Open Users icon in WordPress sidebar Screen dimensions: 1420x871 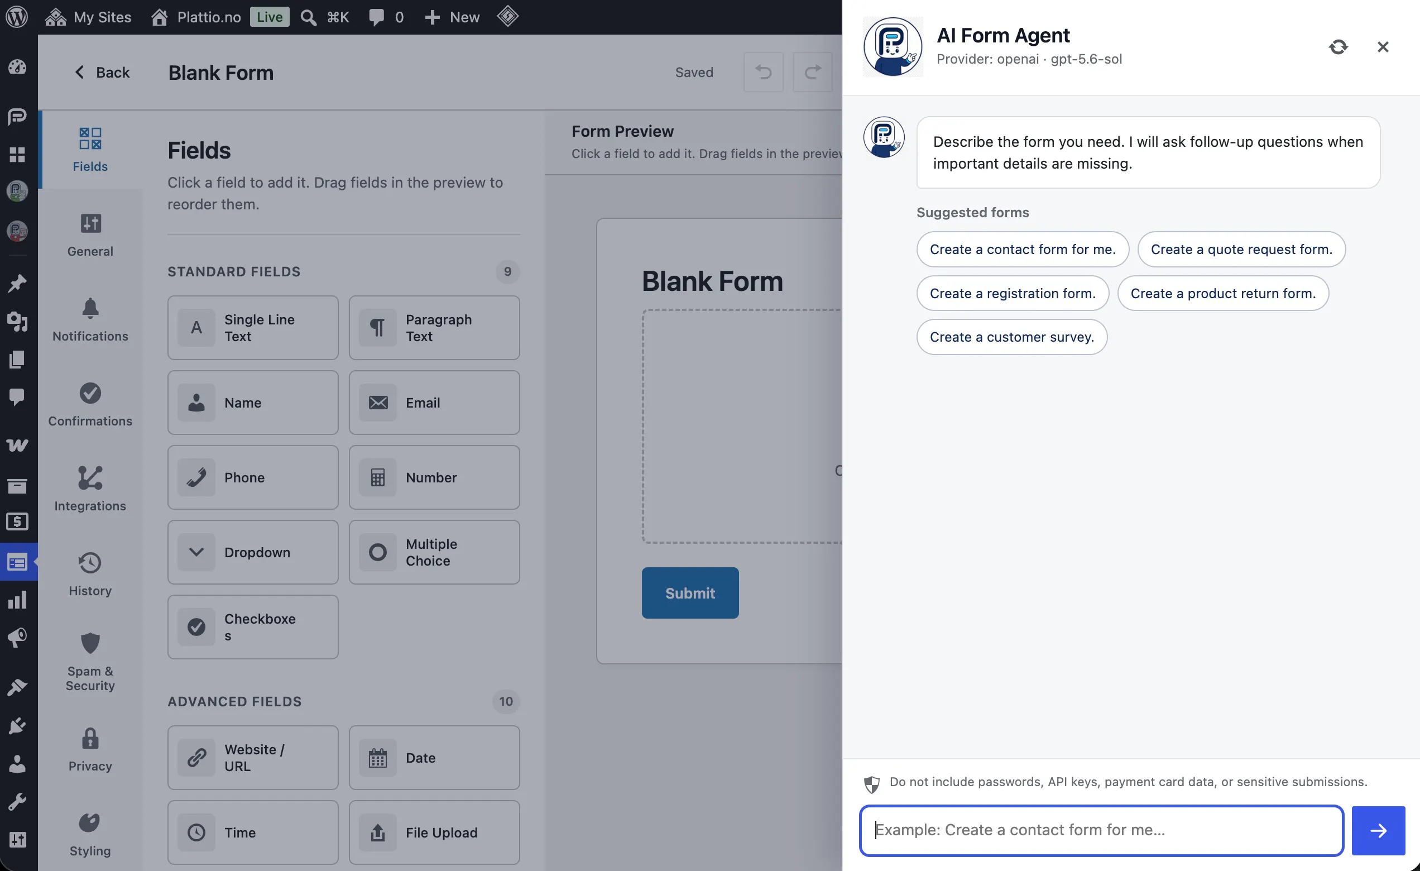(x=17, y=764)
